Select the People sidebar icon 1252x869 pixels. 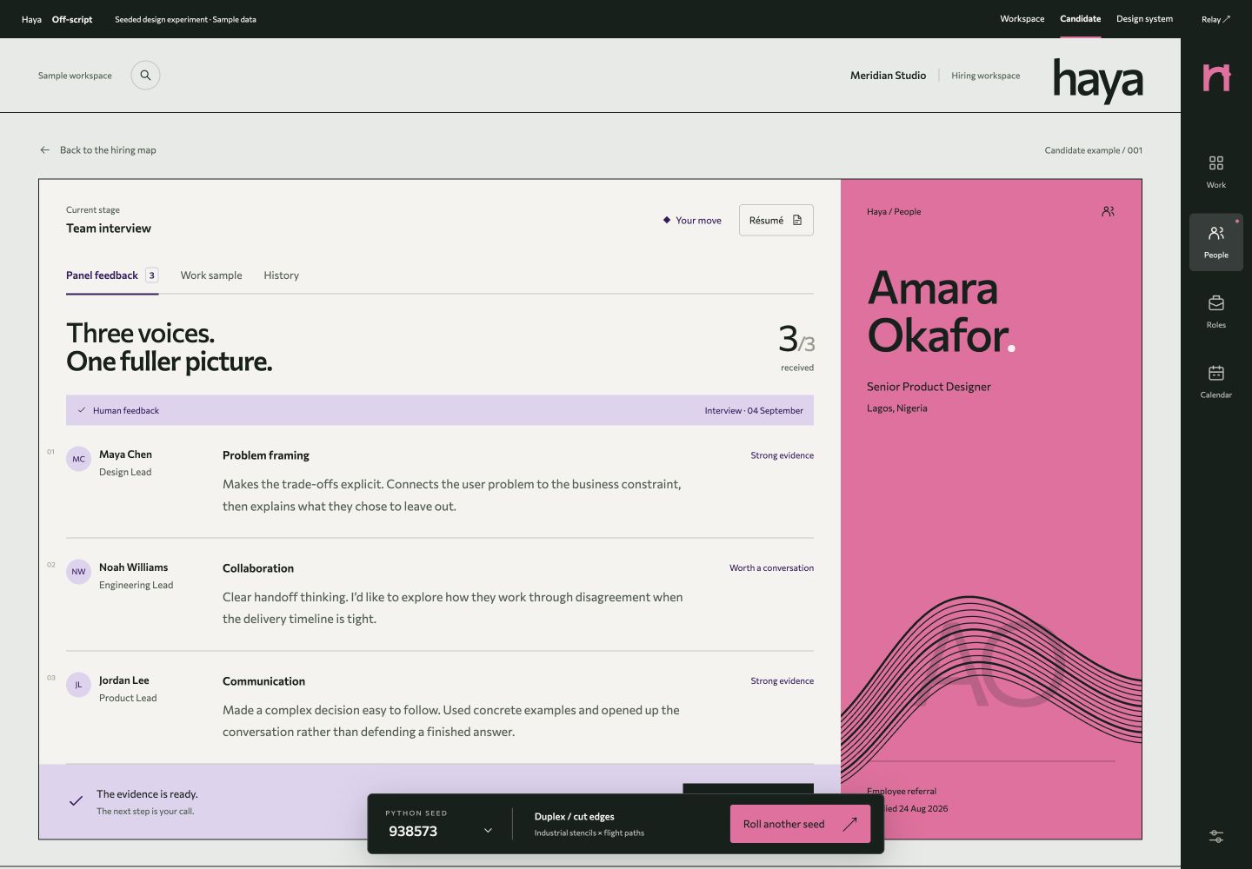point(1215,242)
